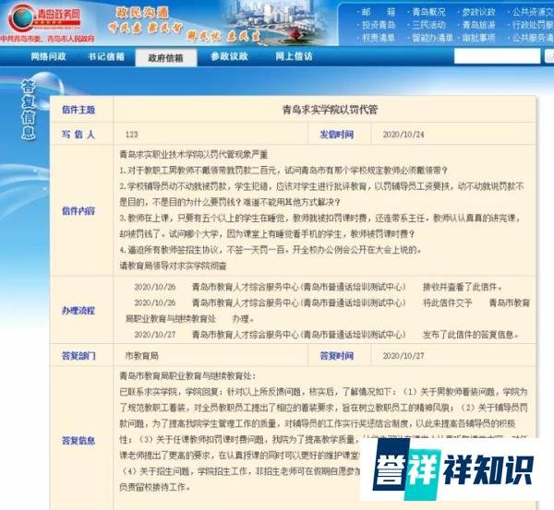
Task: Open the 投资青岛 link
Action: click(379, 25)
